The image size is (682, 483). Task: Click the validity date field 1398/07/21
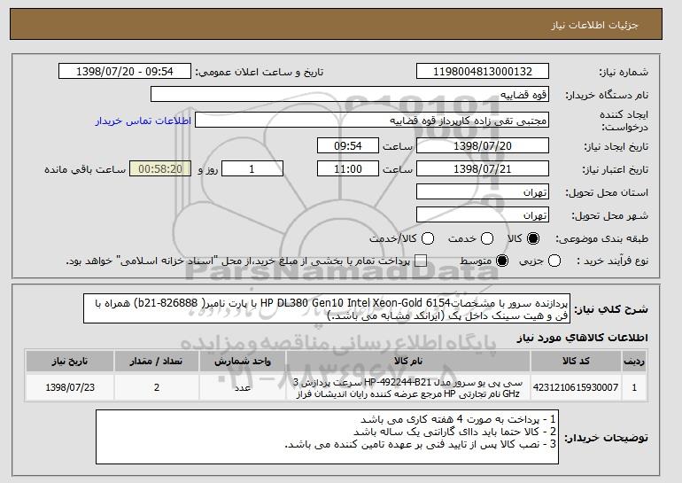pyautogui.click(x=483, y=169)
